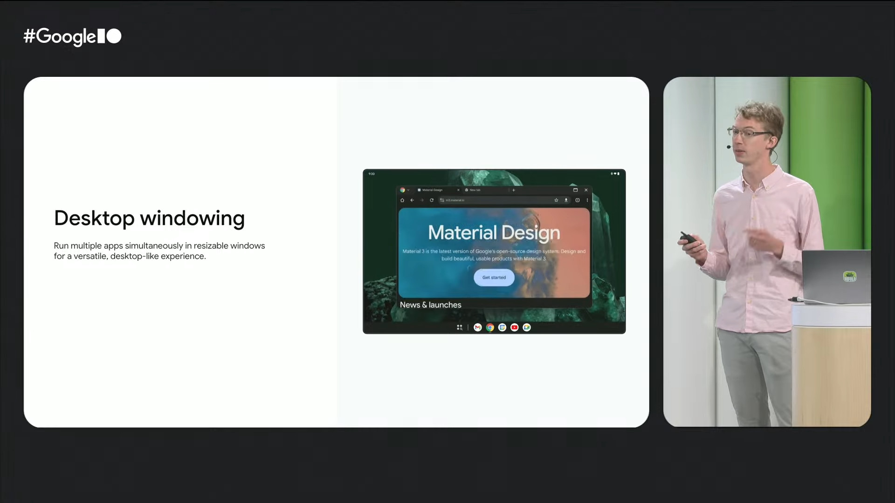
Task: Click the download arrow icon in address bar
Action: tap(566, 200)
